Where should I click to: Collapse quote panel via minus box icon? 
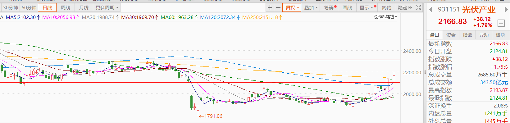(501, 23)
